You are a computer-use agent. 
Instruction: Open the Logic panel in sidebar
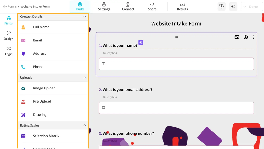coord(8,51)
